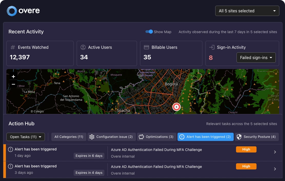Viewport: 285px width, 181px height.
Task: Click the Recent Activity heading
Action: pos(26,32)
